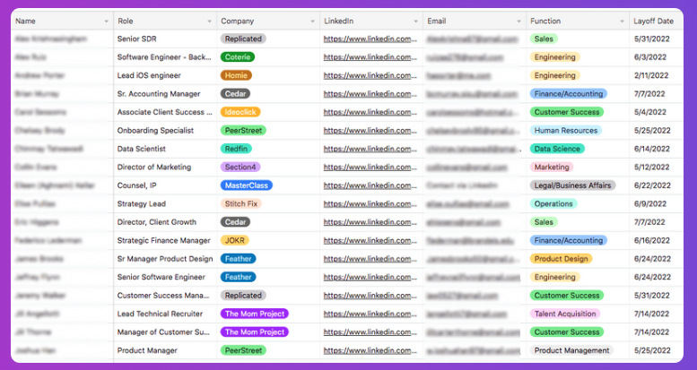Open the Name column dropdown arrow
The width and height of the screenshot is (697, 370).
tap(106, 22)
